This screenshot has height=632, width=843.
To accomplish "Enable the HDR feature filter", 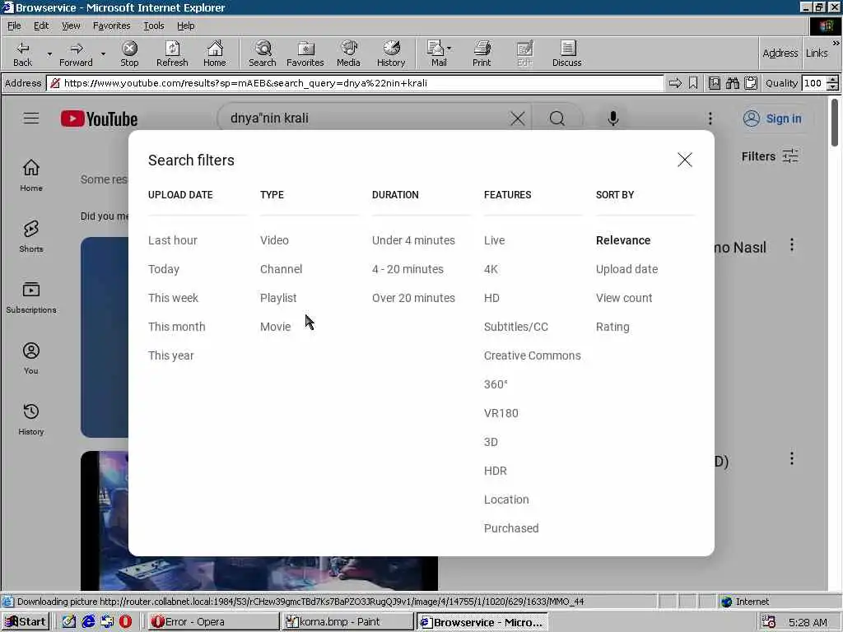I will (495, 471).
